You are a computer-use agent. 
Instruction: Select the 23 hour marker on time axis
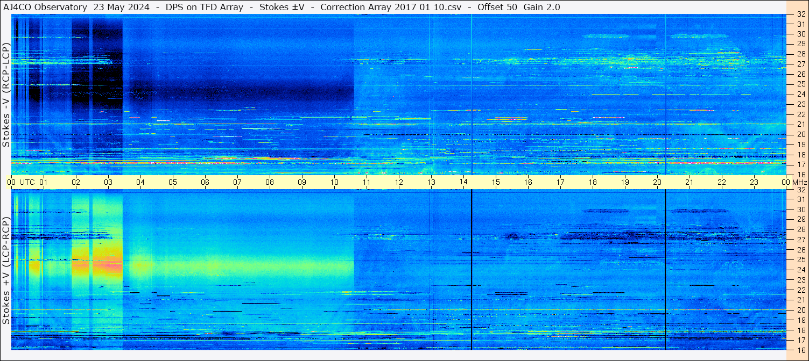coord(754,182)
